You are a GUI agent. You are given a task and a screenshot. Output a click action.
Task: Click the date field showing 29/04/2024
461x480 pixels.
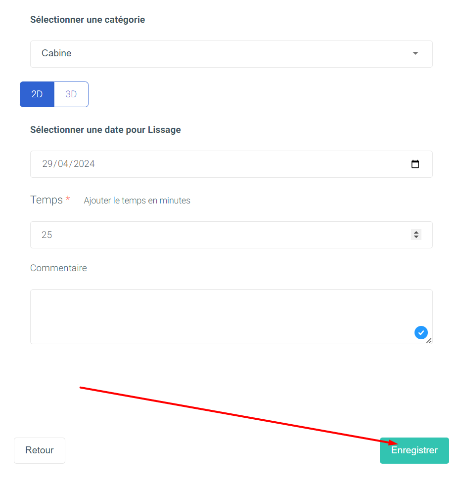[x=231, y=164]
